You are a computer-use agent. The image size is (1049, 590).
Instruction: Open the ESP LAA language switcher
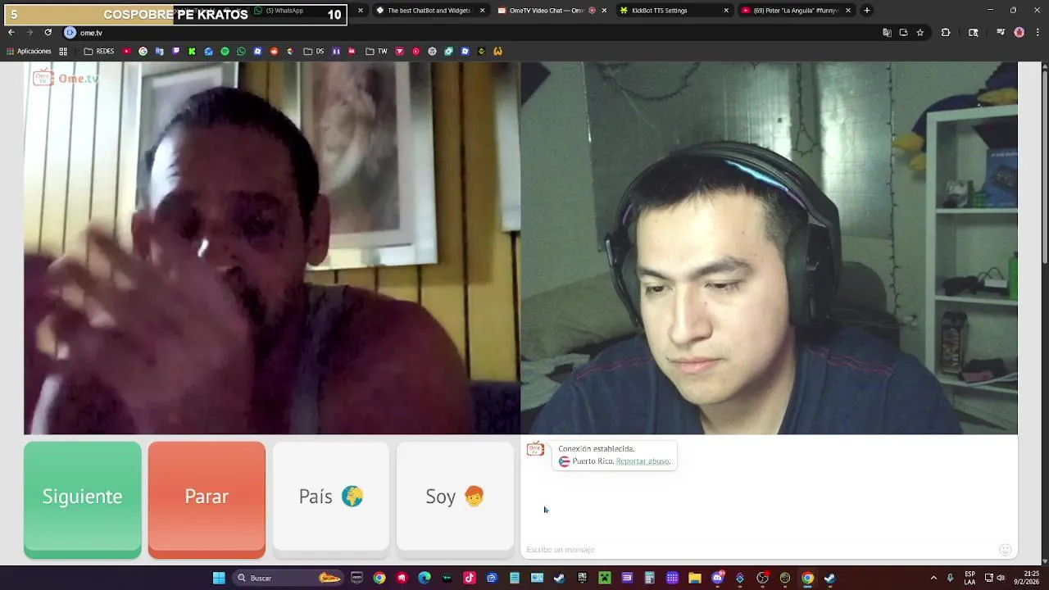point(970,579)
